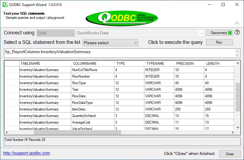The width and height of the screenshot is (244, 160).
Task: Click InventoryValuationSummary tablename in RowType row
Action: (45, 83)
